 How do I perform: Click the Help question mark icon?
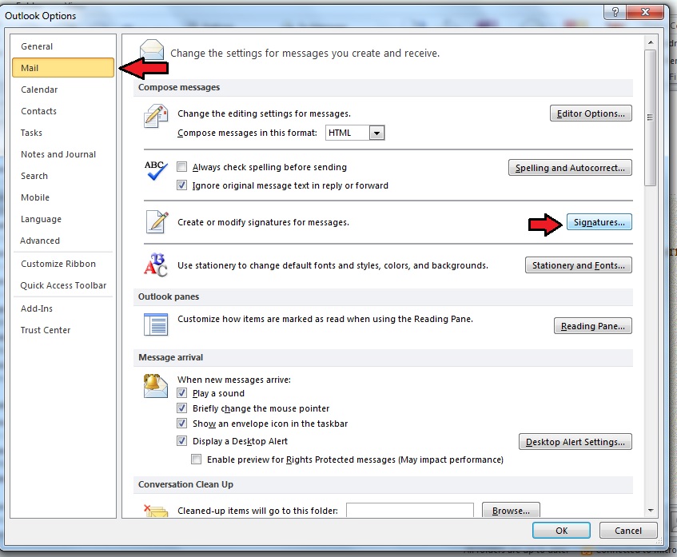point(615,14)
